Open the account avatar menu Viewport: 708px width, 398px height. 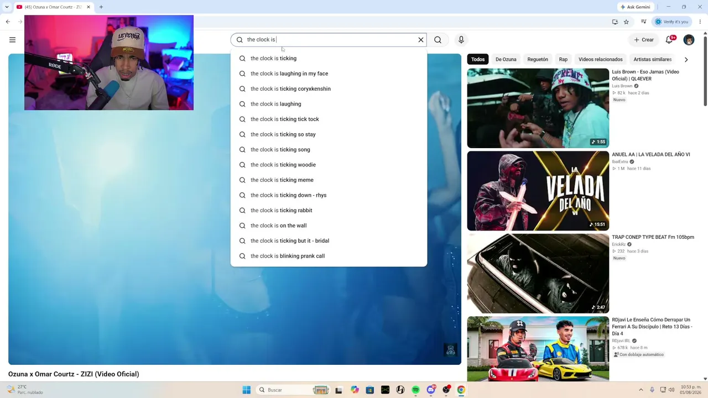[689, 40]
